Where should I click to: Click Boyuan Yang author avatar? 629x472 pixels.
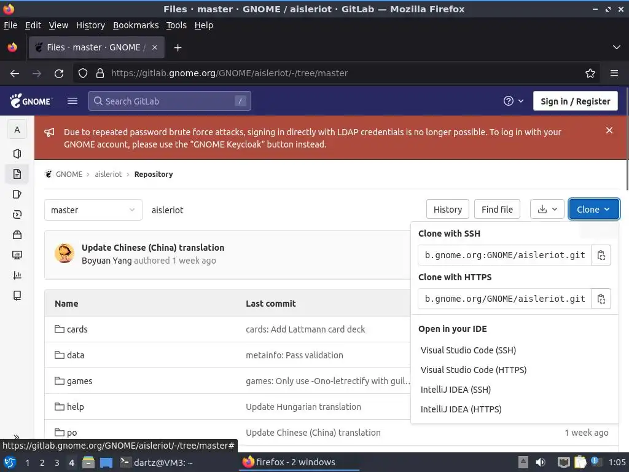[64, 253]
